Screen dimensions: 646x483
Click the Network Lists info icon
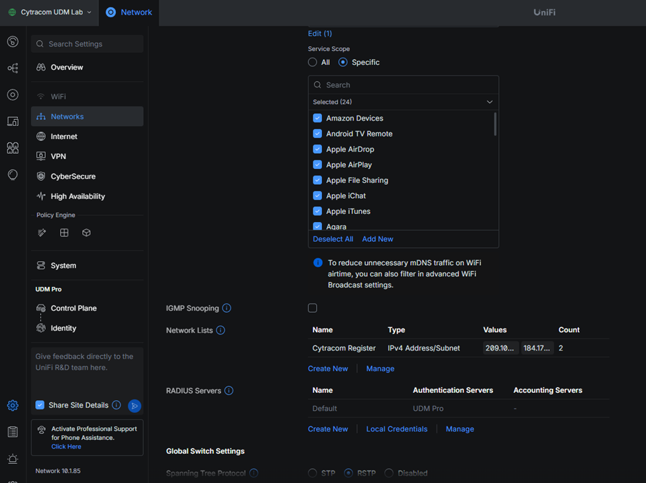(x=221, y=330)
